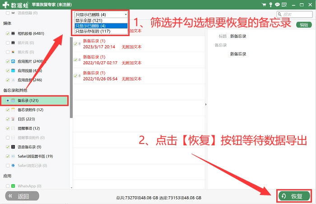Click the 提醒事项 list icon
This screenshot has height=204, width=316.
click(x=13, y=129)
